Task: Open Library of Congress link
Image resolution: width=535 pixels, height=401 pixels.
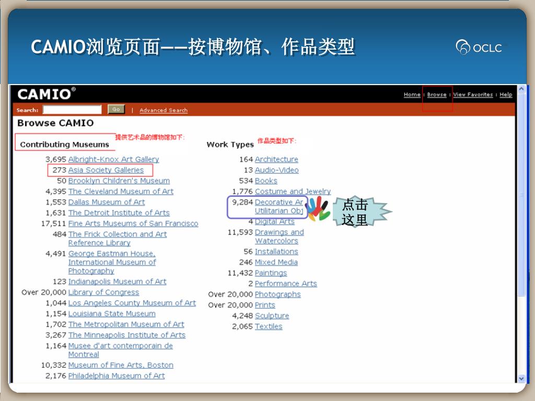Action: pyautogui.click(x=104, y=292)
